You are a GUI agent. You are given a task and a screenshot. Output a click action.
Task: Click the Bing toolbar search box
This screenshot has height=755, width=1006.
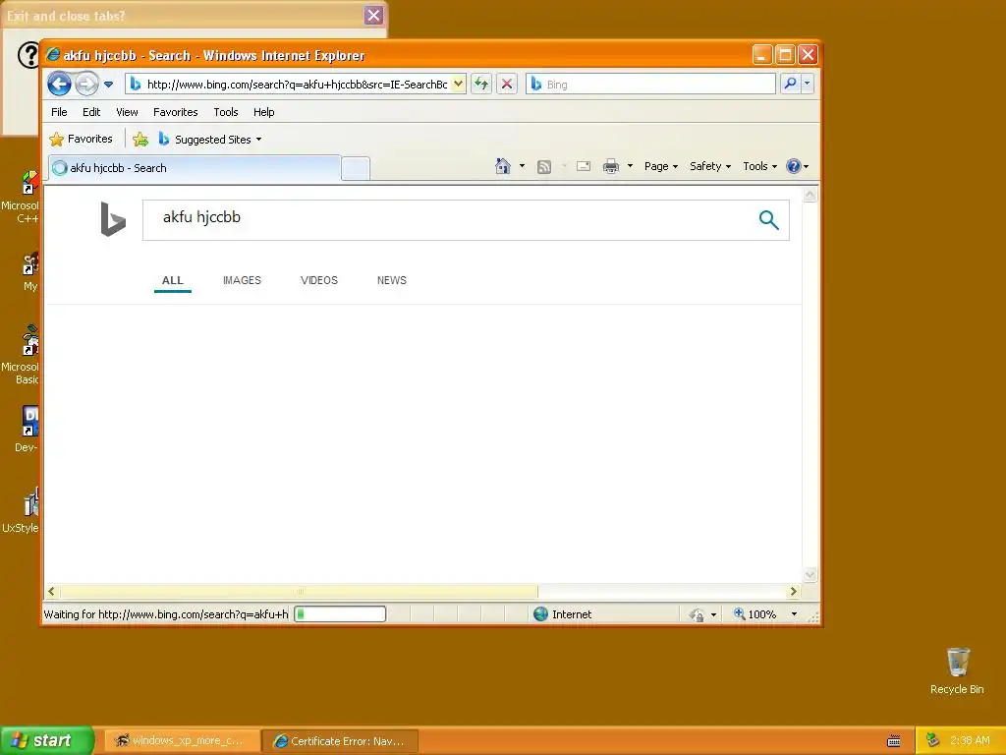point(650,85)
